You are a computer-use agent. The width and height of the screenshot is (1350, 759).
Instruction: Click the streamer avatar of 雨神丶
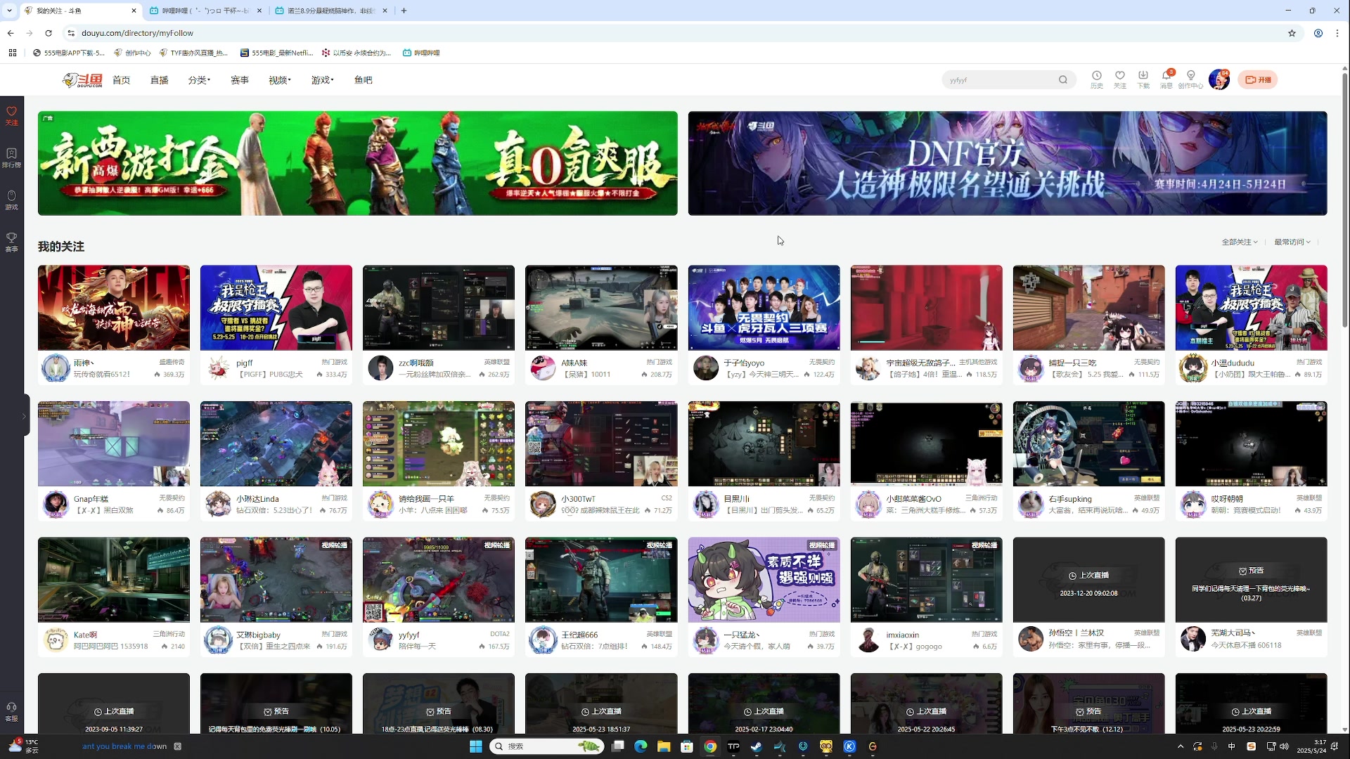point(56,368)
